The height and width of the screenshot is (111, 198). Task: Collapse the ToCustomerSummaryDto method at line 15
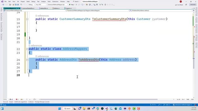(x=27, y=19)
